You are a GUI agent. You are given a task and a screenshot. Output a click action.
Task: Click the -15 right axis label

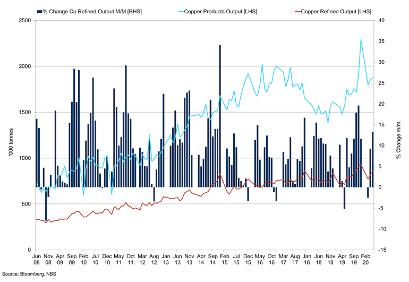381,250
